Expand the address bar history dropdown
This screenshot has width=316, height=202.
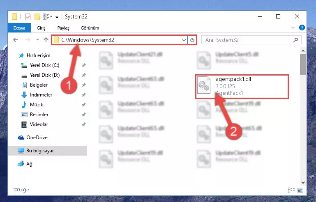[x=184, y=40]
